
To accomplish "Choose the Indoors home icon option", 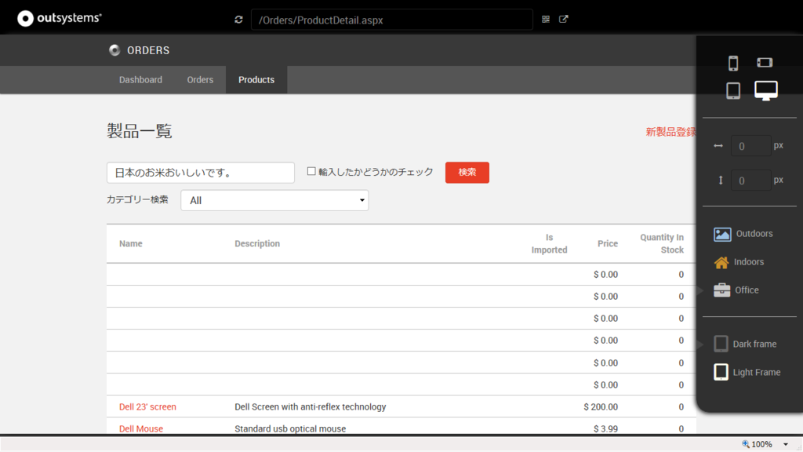I will [739, 262].
